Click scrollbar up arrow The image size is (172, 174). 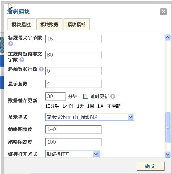click(168, 37)
